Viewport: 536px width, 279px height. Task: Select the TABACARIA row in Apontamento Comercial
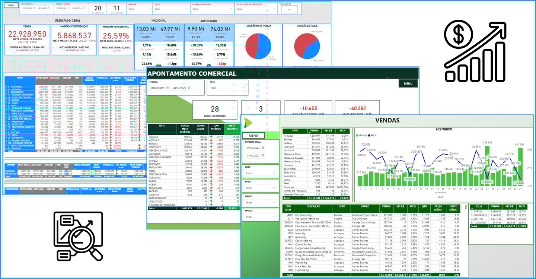click(194, 178)
